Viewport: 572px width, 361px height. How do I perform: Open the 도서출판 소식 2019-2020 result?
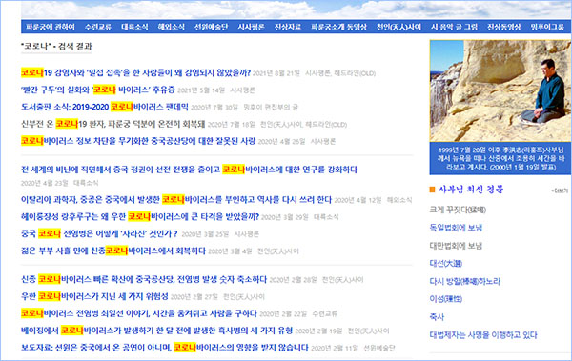click(105, 107)
